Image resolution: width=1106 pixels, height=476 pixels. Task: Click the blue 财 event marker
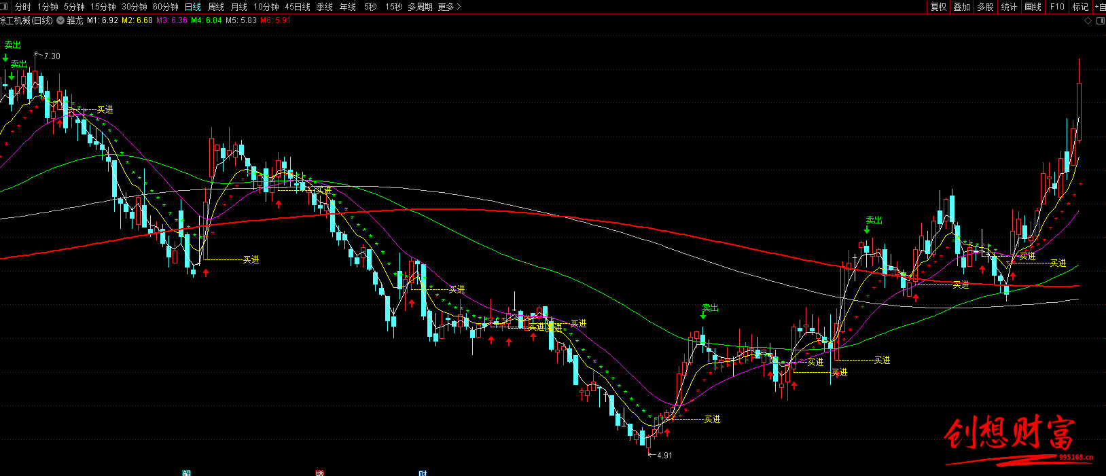(423, 473)
